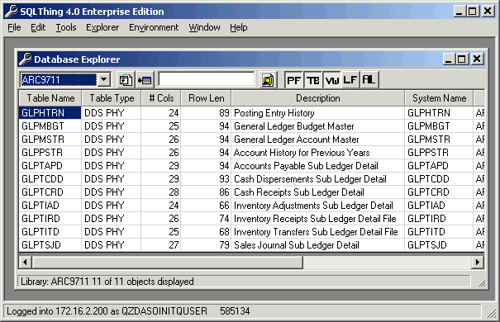Click 'Cash Dispersements Sub Ledger Detail' description
The height and width of the screenshot is (322, 500).
coord(310,179)
